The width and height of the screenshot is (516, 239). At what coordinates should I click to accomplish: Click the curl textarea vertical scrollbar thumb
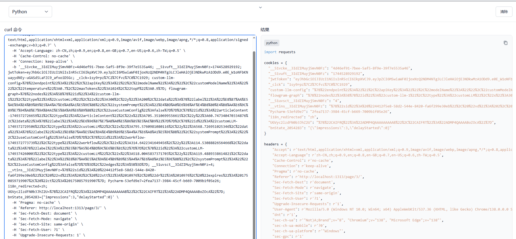[254, 136]
